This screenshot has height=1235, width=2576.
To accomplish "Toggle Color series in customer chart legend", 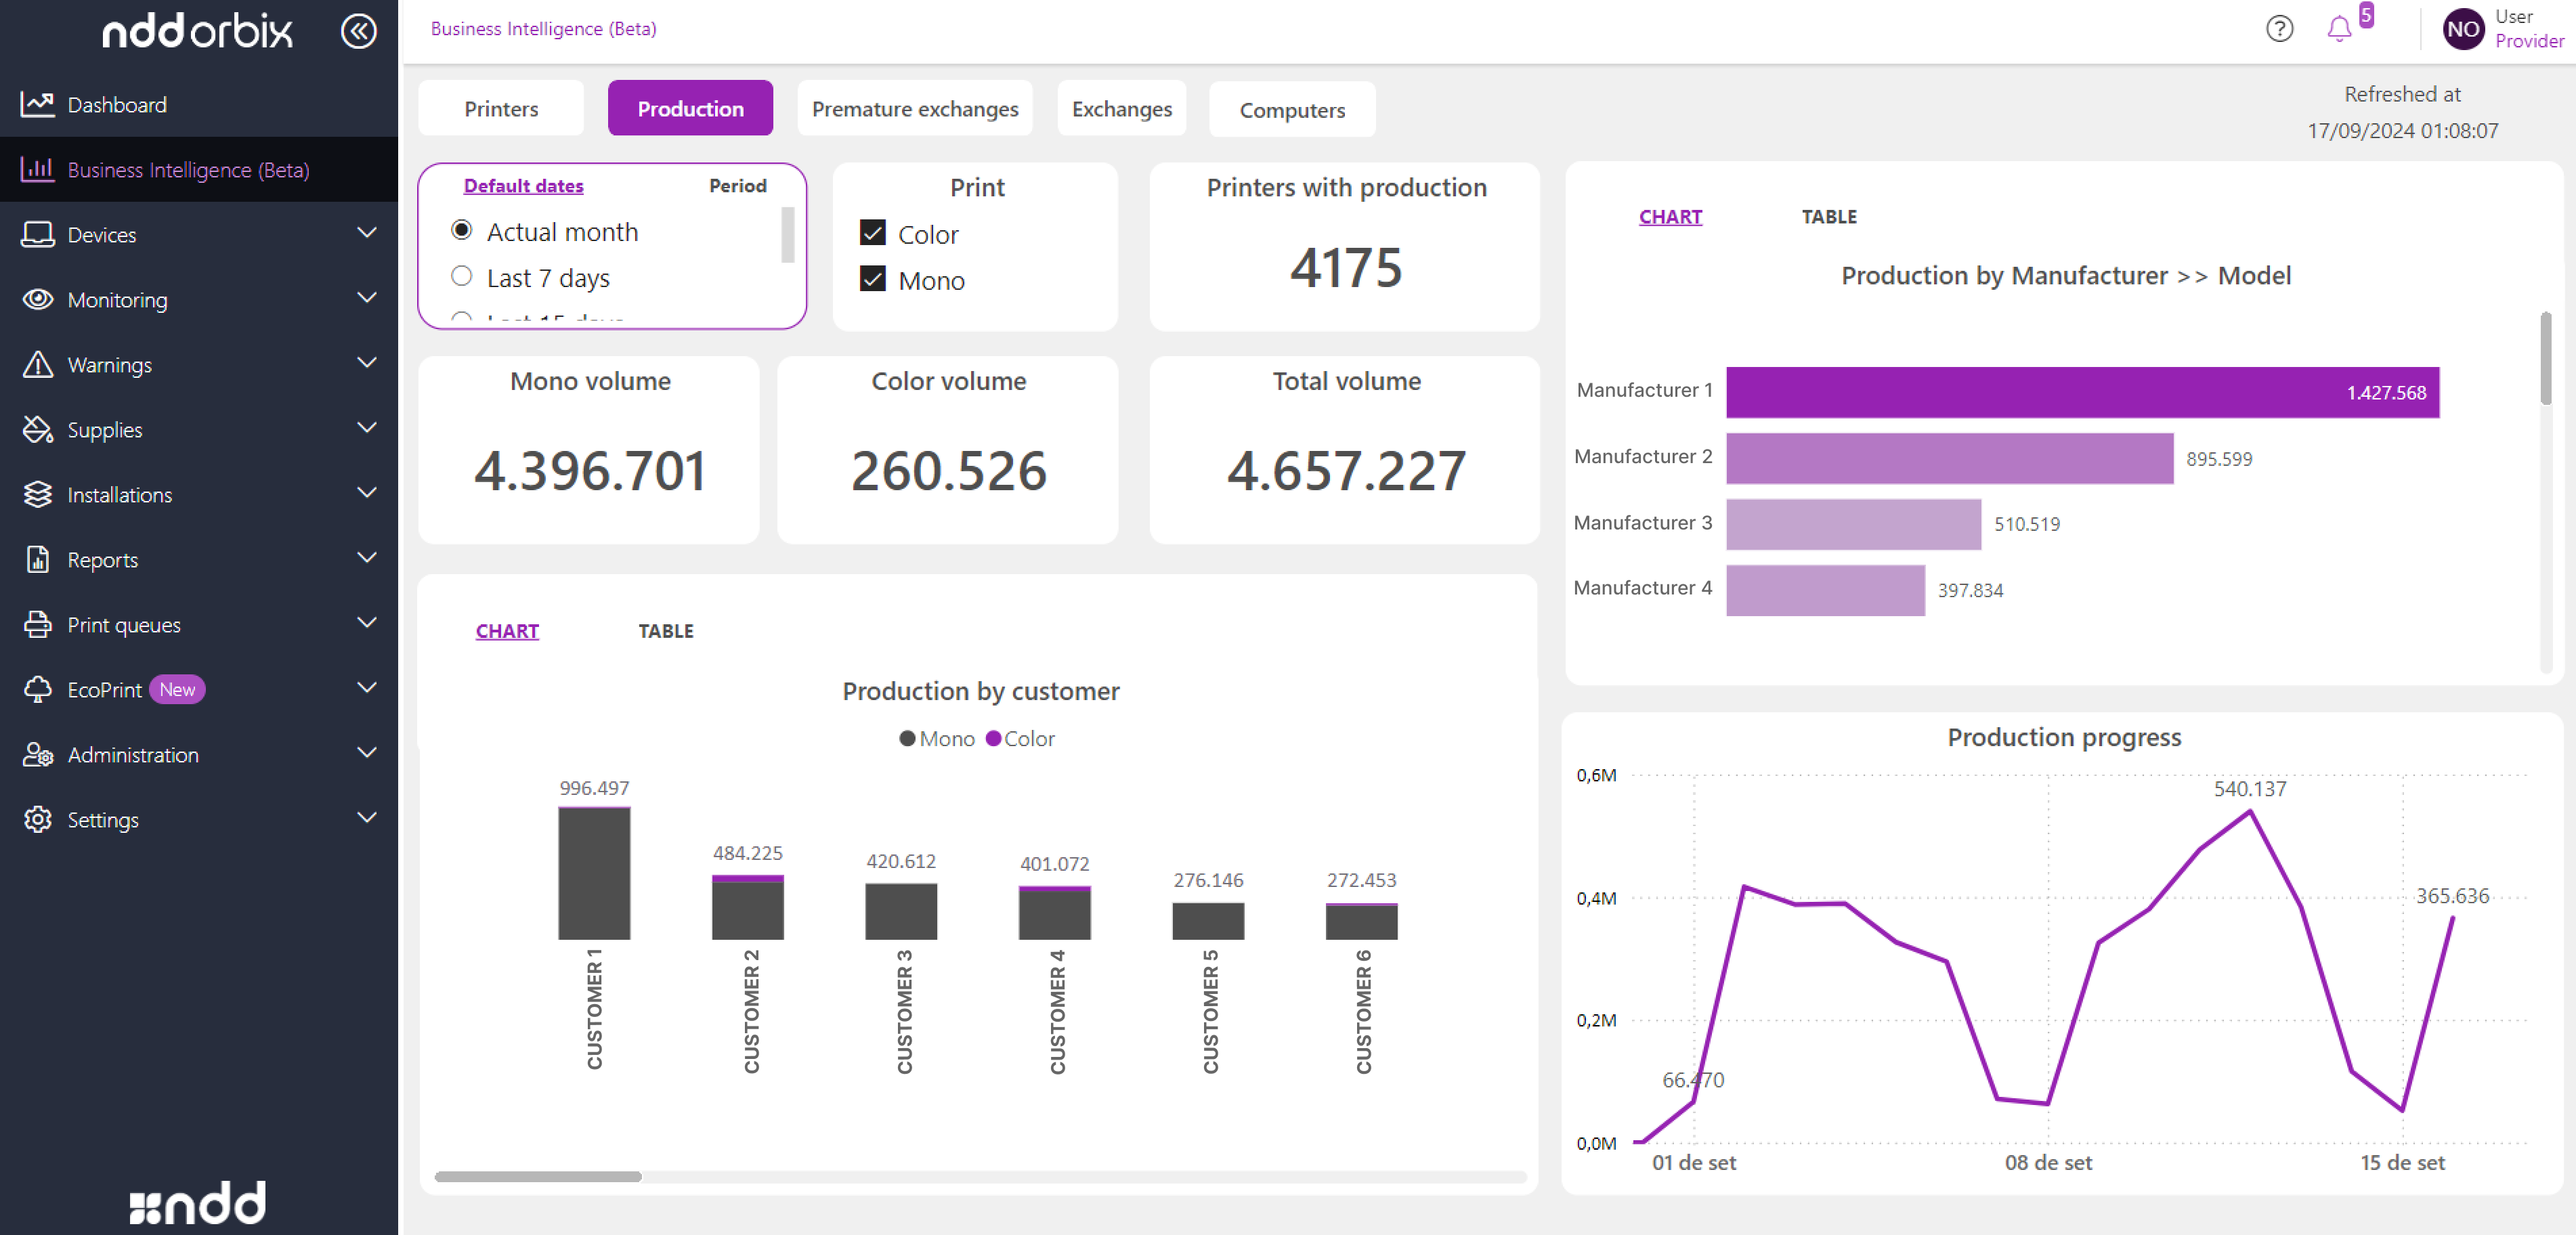I will point(1020,738).
